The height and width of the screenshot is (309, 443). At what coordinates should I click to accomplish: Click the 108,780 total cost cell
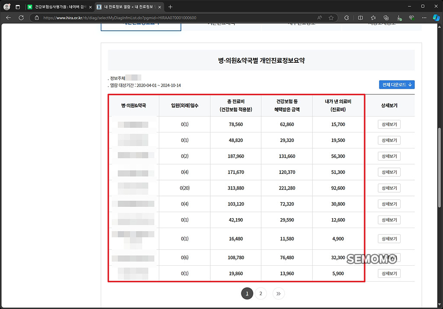pos(236,257)
